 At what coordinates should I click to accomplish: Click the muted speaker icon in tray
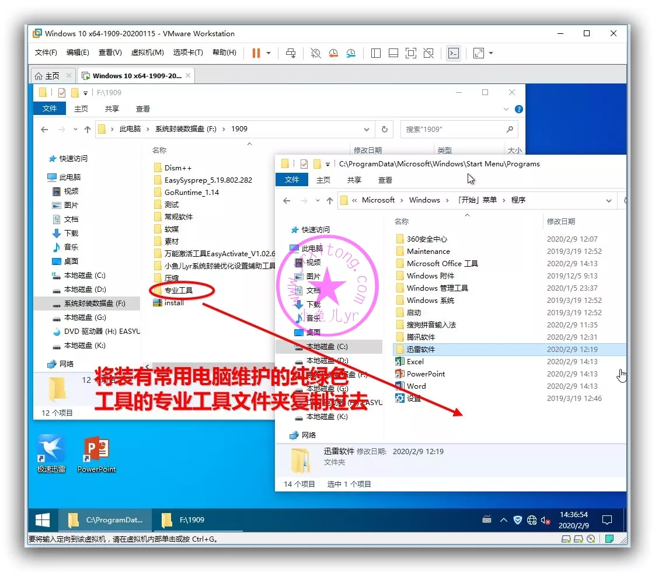click(546, 520)
